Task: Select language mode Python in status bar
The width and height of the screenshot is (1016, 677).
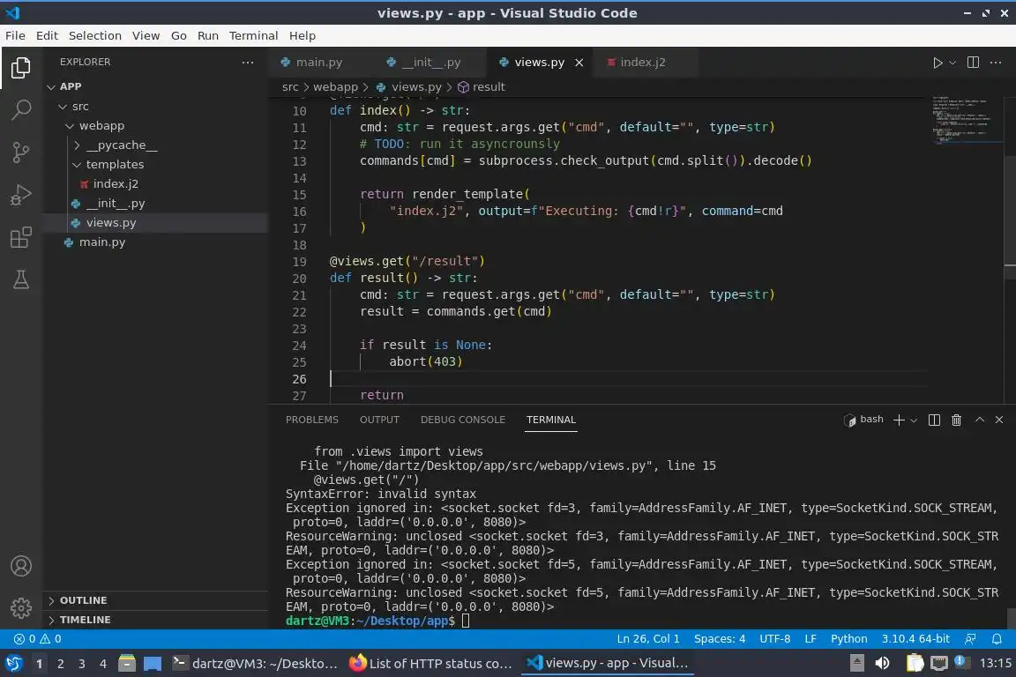Action: coord(848,639)
